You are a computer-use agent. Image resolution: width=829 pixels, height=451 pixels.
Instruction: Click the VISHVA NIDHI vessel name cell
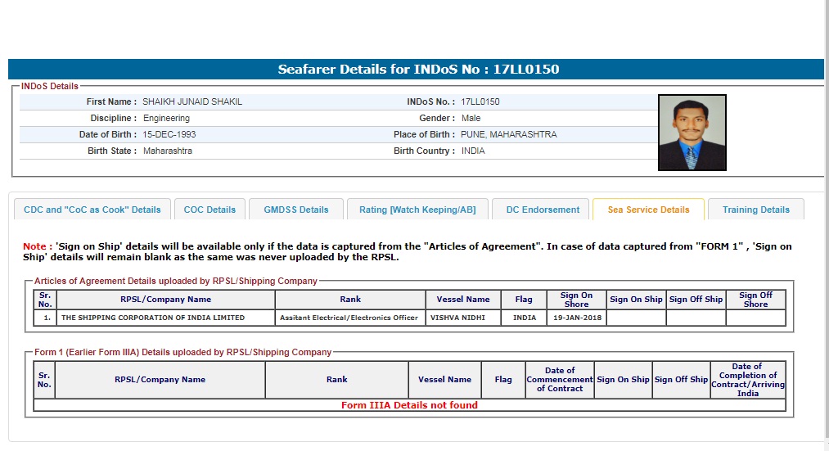(462, 318)
